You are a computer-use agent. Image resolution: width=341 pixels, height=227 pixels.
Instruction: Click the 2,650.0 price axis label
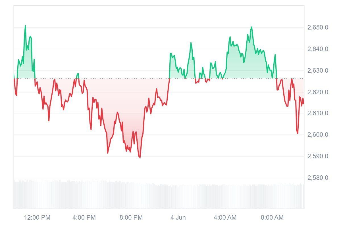(x=318, y=28)
